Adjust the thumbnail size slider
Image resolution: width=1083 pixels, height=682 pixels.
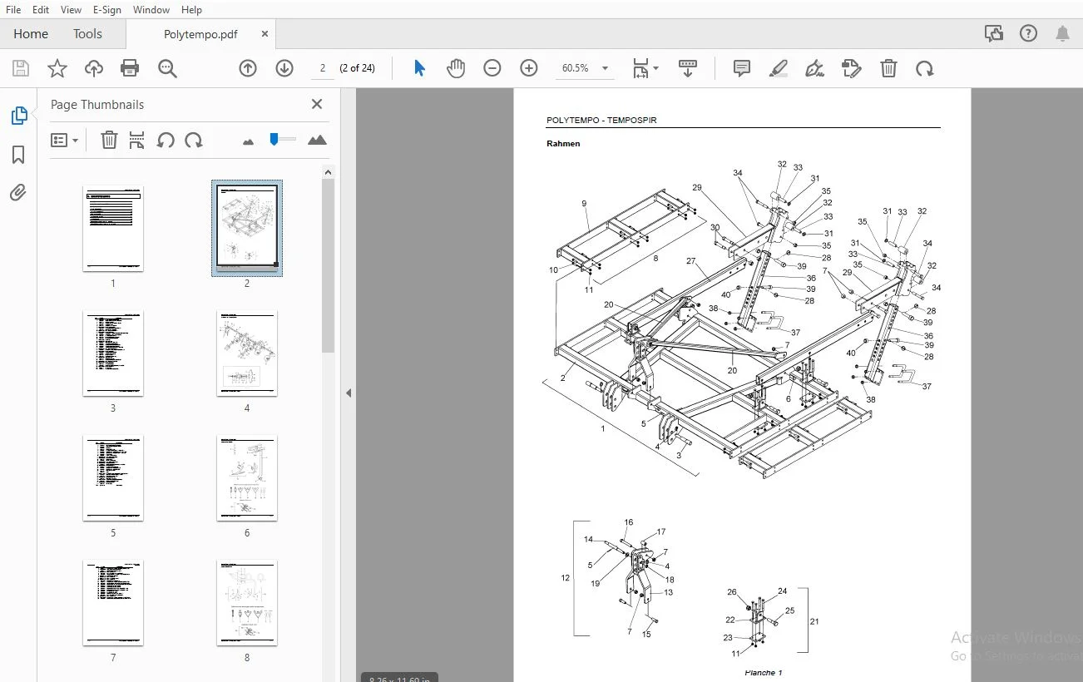pyautogui.click(x=283, y=140)
